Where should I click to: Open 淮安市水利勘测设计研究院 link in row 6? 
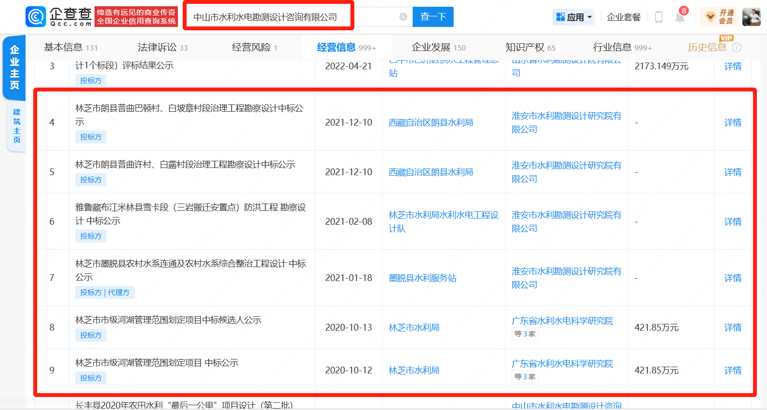(x=566, y=221)
